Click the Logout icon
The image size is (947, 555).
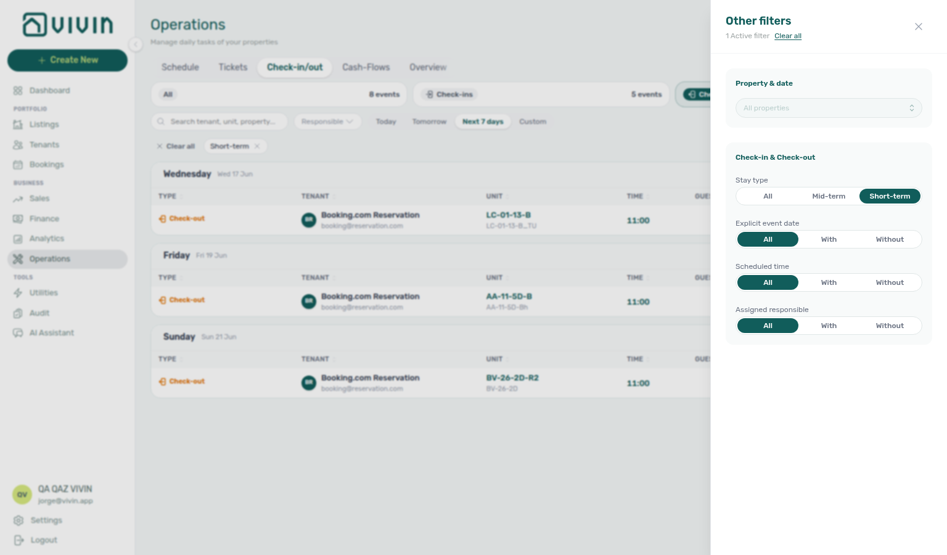pyautogui.click(x=18, y=540)
